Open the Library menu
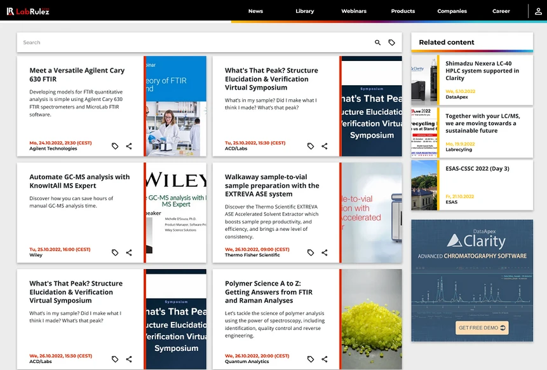Image resolution: width=547 pixels, height=370 pixels. (x=304, y=11)
